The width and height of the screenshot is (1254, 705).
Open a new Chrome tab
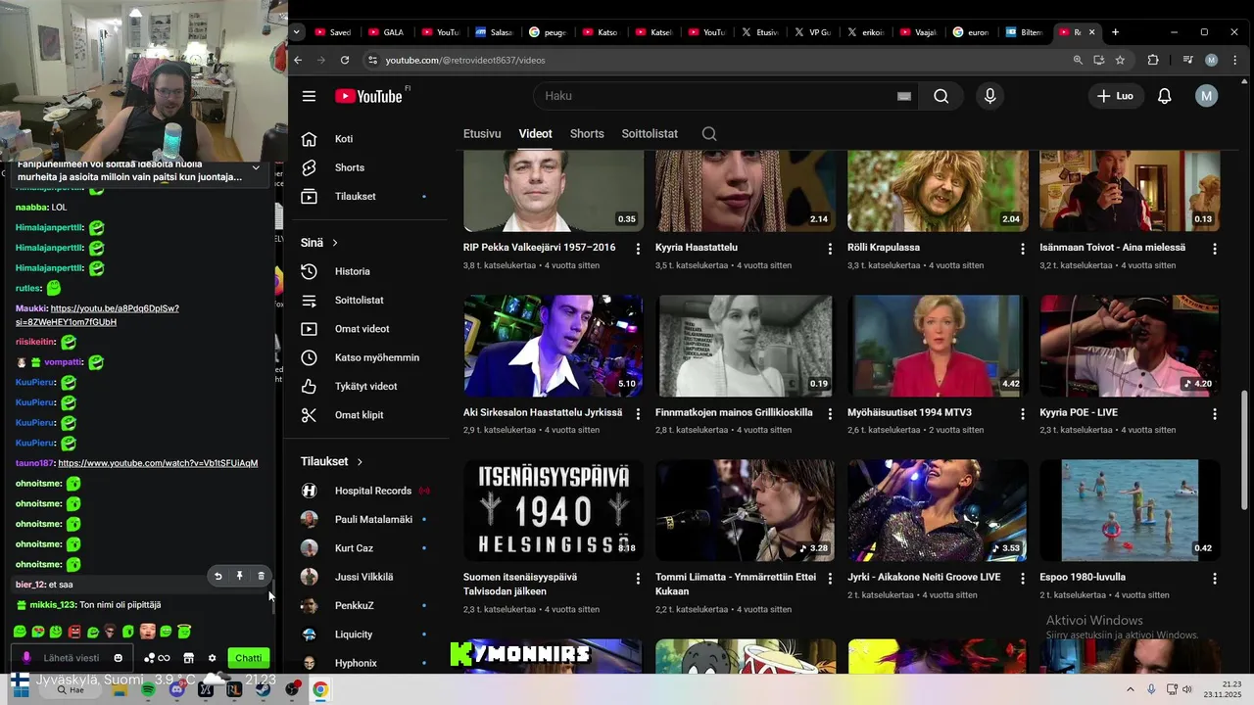1115,32
